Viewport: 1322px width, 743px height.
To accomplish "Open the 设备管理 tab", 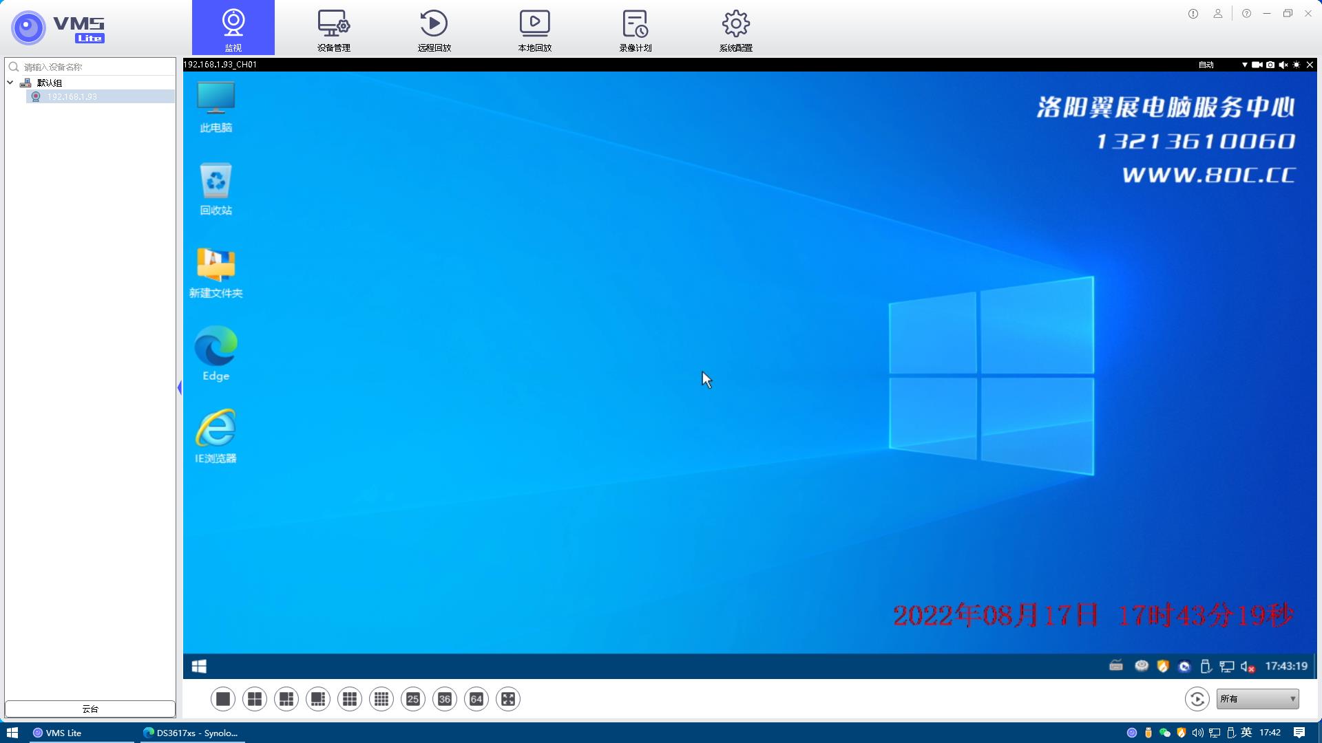I will [x=334, y=29].
